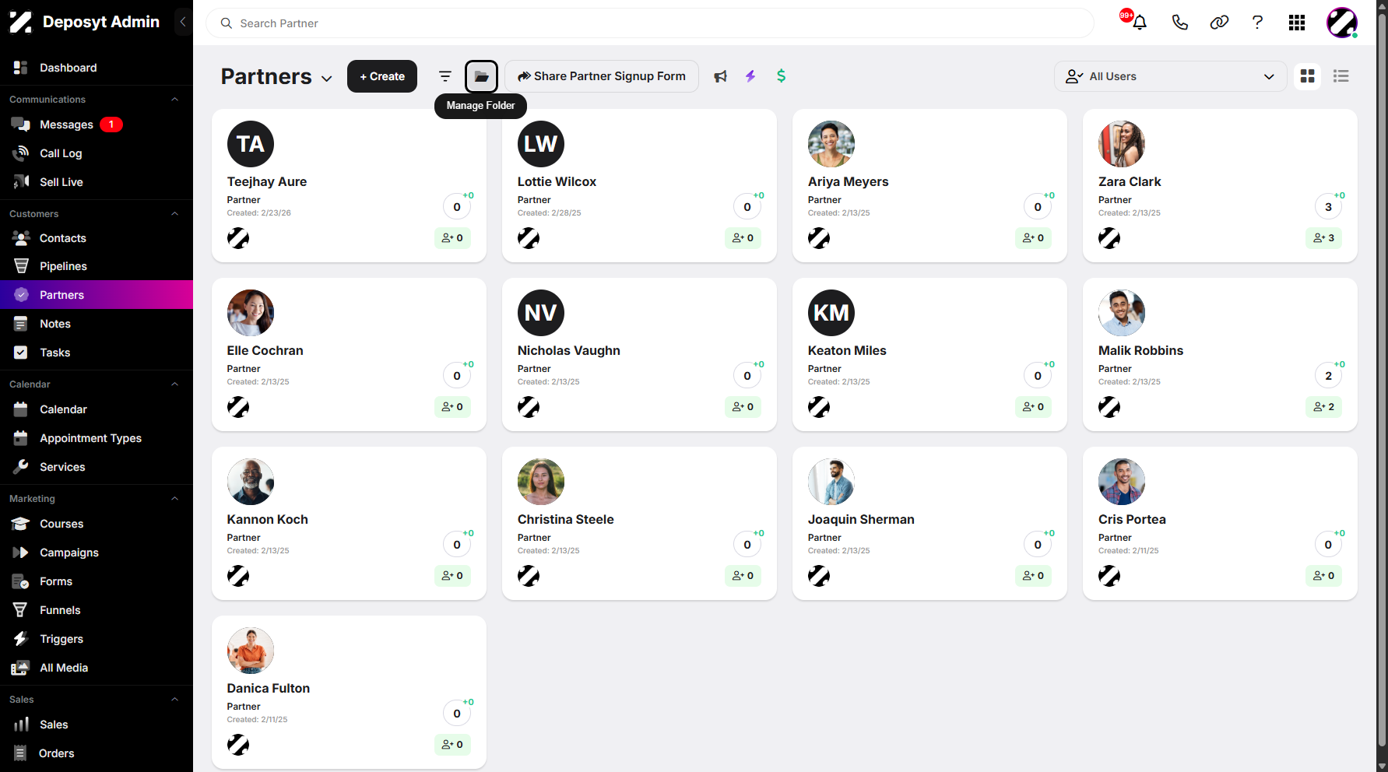1388x772 pixels.
Task: Open the apps grid launcher
Action: coord(1297,23)
